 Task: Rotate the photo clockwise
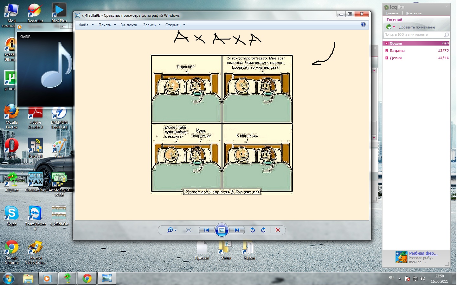(263, 230)
